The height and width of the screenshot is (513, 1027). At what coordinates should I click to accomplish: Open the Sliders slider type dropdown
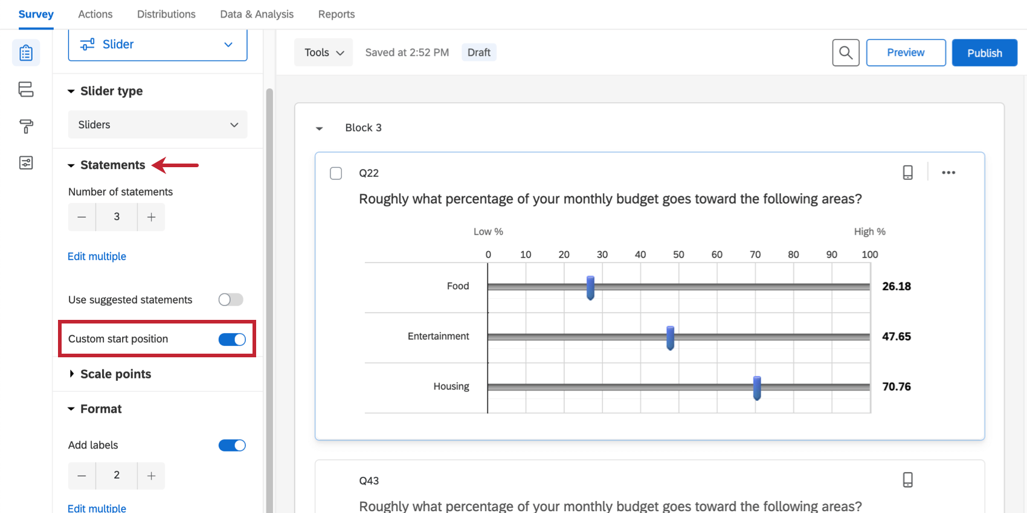click(x=158, y=125)
